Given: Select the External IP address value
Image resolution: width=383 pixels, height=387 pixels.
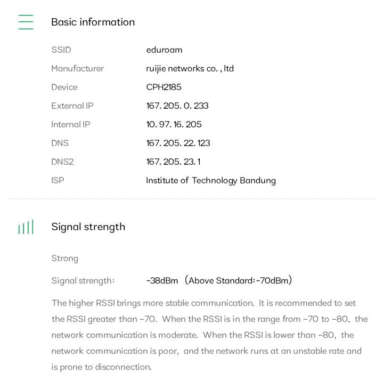Looking at the screenshot, I should [x=177, y=106].
